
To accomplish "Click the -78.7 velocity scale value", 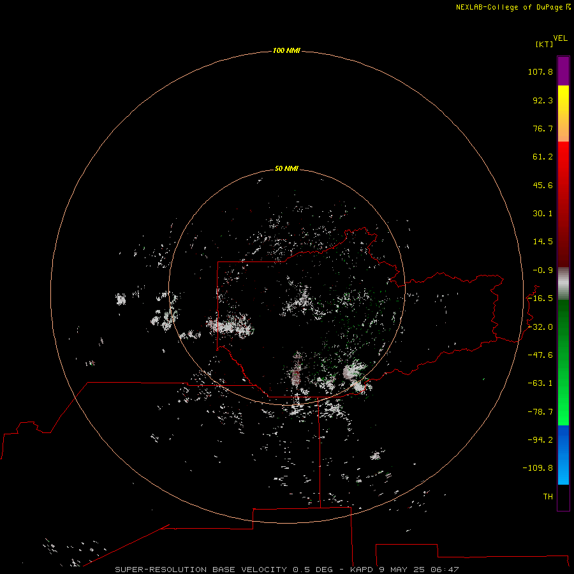I will tap(540, 412).
